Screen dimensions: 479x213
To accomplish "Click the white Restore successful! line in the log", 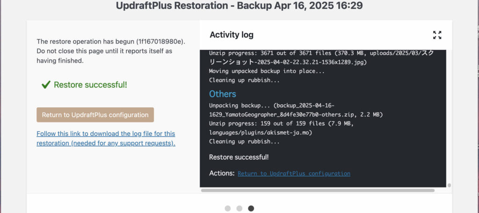I will (239, 157).
